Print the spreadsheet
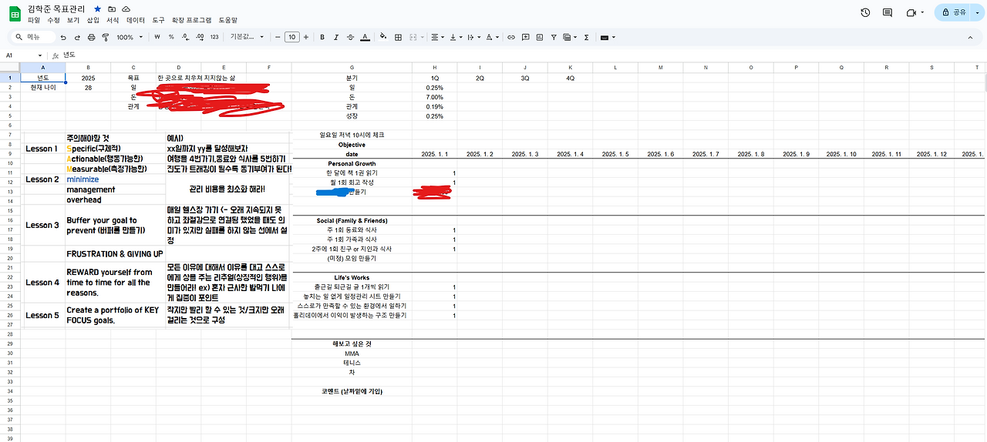This screenshot has width=987, height=442. coord(92,37)
